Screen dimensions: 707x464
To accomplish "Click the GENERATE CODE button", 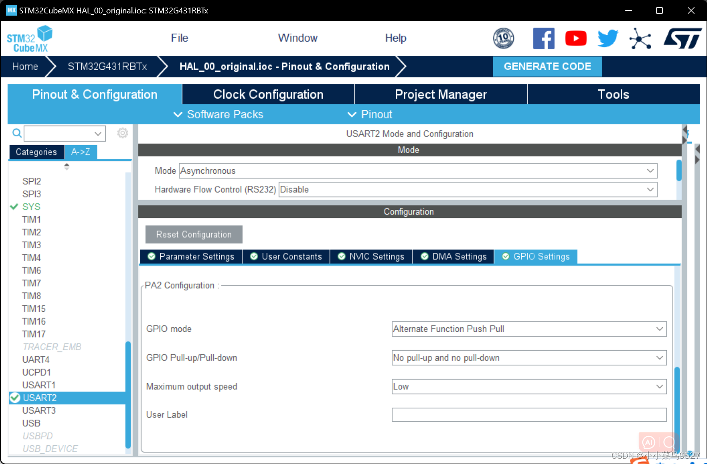I will 547,67.
